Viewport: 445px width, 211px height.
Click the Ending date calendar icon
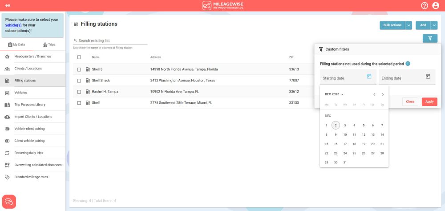pos(428,77)
